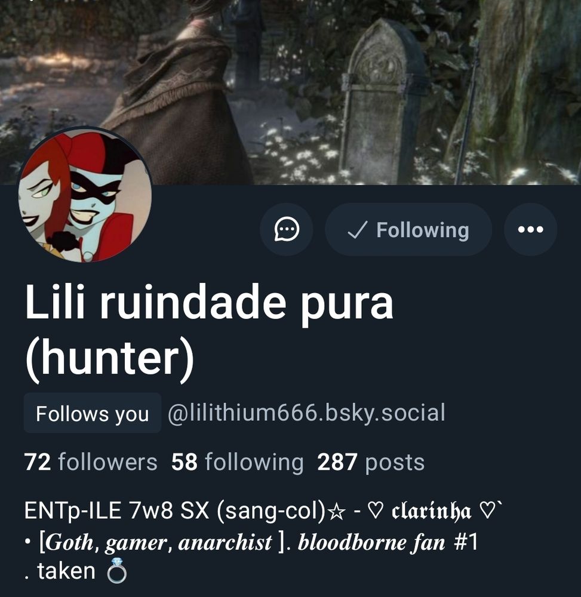581x597 pixels.
Task: Click the heart symbol before clarinha
Action: pos(376,512)
